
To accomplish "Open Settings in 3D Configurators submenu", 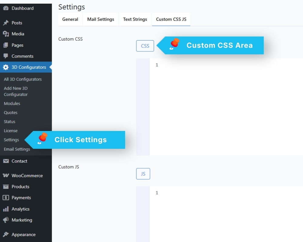I will pyautogui.click(x=12, y=140).
